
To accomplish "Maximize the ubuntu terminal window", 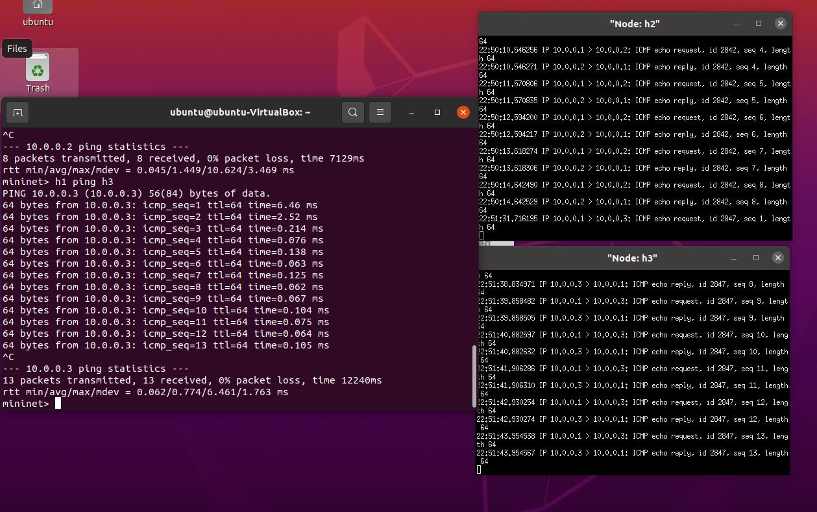I will click(x=437, y=112).
